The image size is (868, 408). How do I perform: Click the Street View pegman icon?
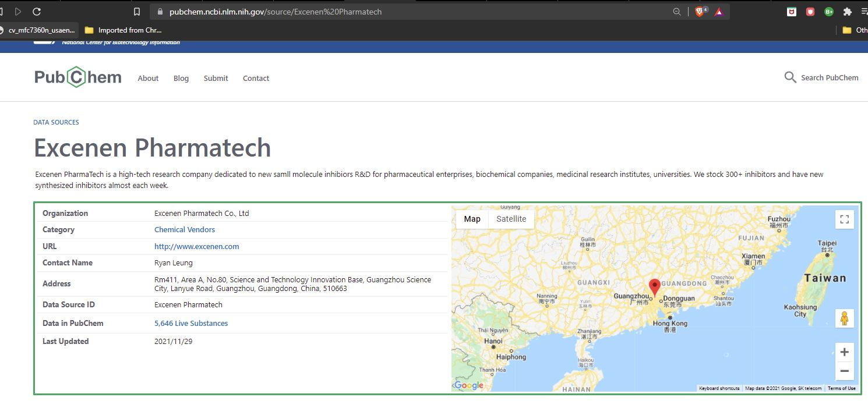pyautogui.click(x=845, y=318)
